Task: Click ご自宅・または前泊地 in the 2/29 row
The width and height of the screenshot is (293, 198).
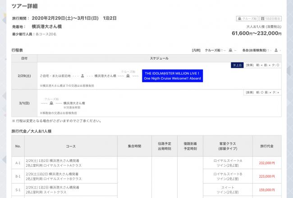Action: pos(55,76)
